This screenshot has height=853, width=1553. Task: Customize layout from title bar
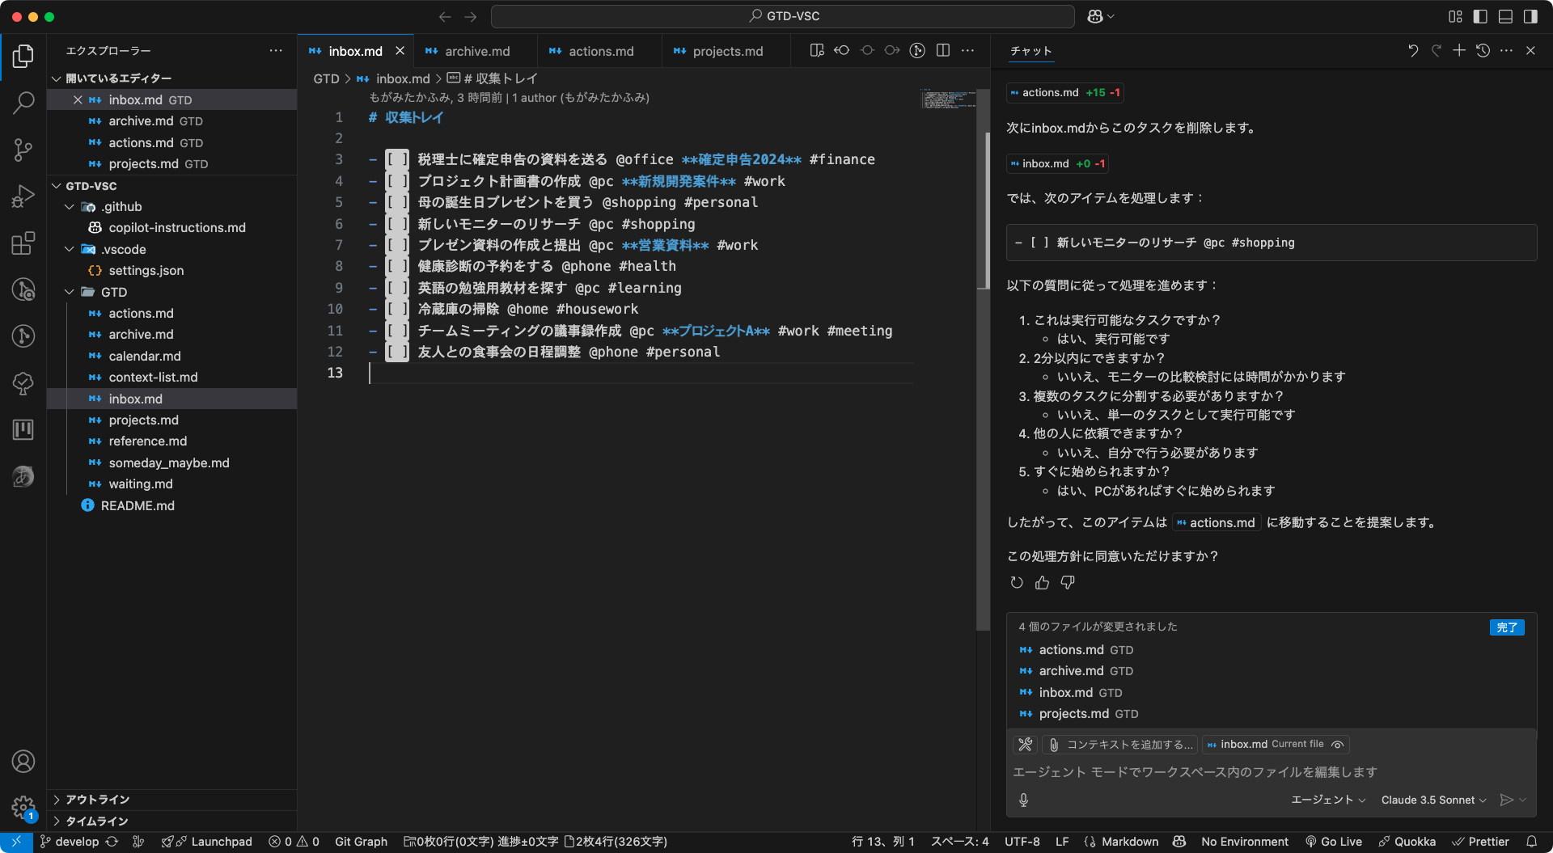point(1456,16)
